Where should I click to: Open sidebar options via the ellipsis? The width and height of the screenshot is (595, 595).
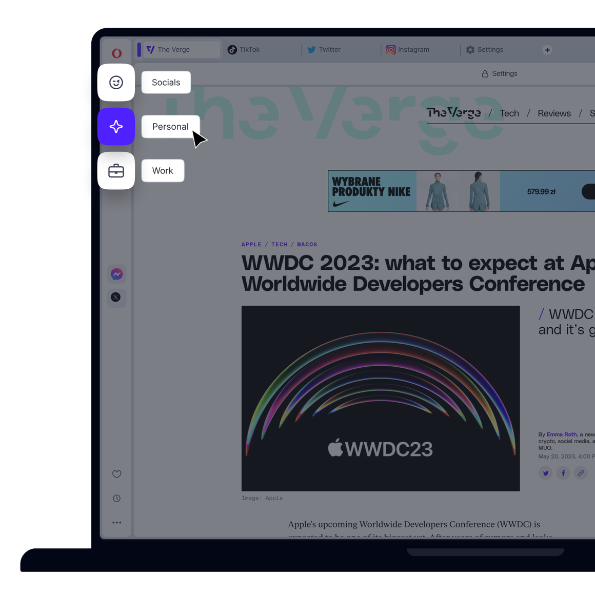coord(116,522)
